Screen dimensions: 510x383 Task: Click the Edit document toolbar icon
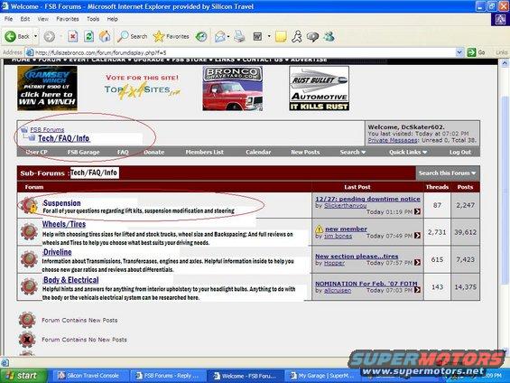pyautogui.click(x=257, y=36)
